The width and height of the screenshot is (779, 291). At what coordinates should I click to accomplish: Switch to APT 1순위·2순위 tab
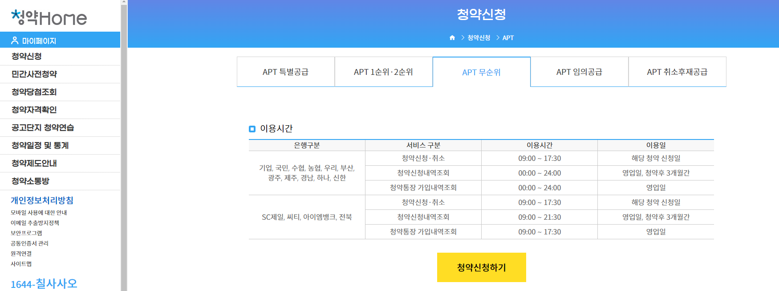pos(384,72)
